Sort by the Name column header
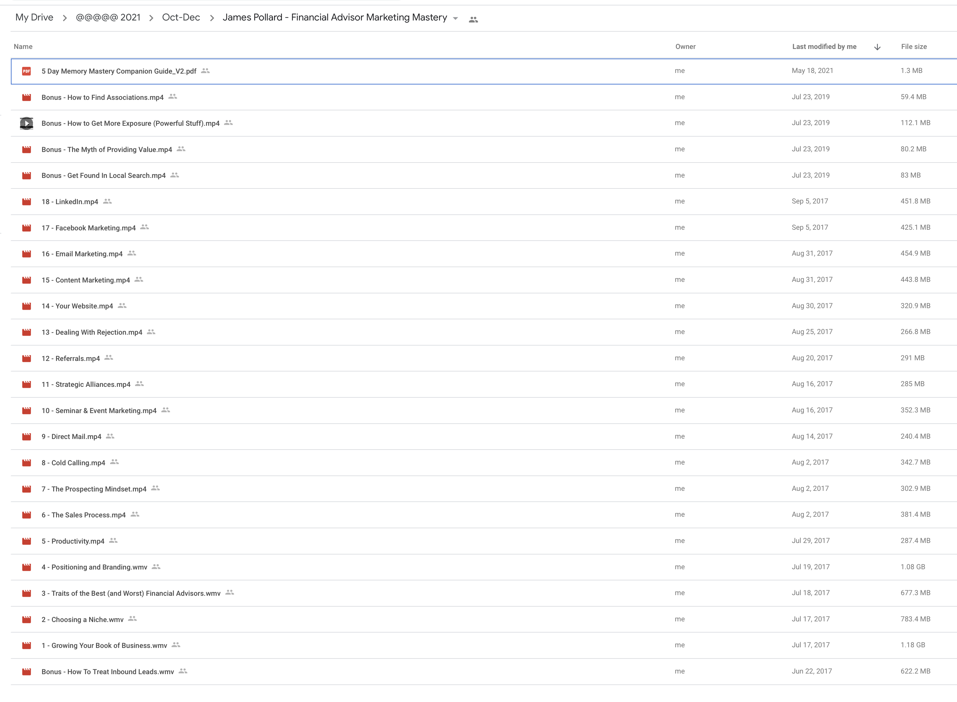 (x=23, y=47)
